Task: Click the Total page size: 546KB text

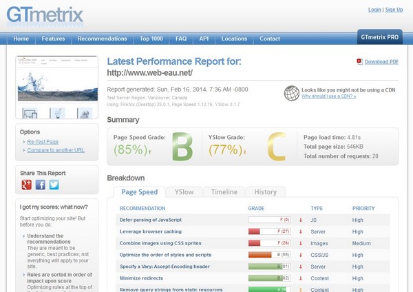Action: [333, 147]
